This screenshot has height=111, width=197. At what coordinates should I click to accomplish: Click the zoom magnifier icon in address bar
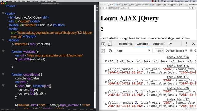(x=190, y=8)
